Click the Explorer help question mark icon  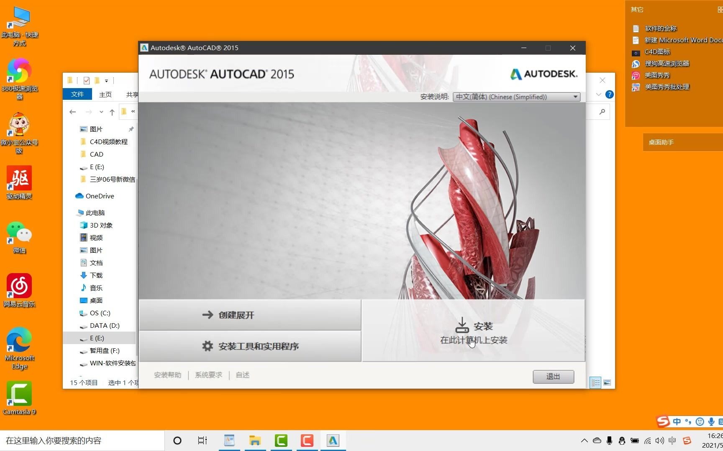[x=610, y=94]
